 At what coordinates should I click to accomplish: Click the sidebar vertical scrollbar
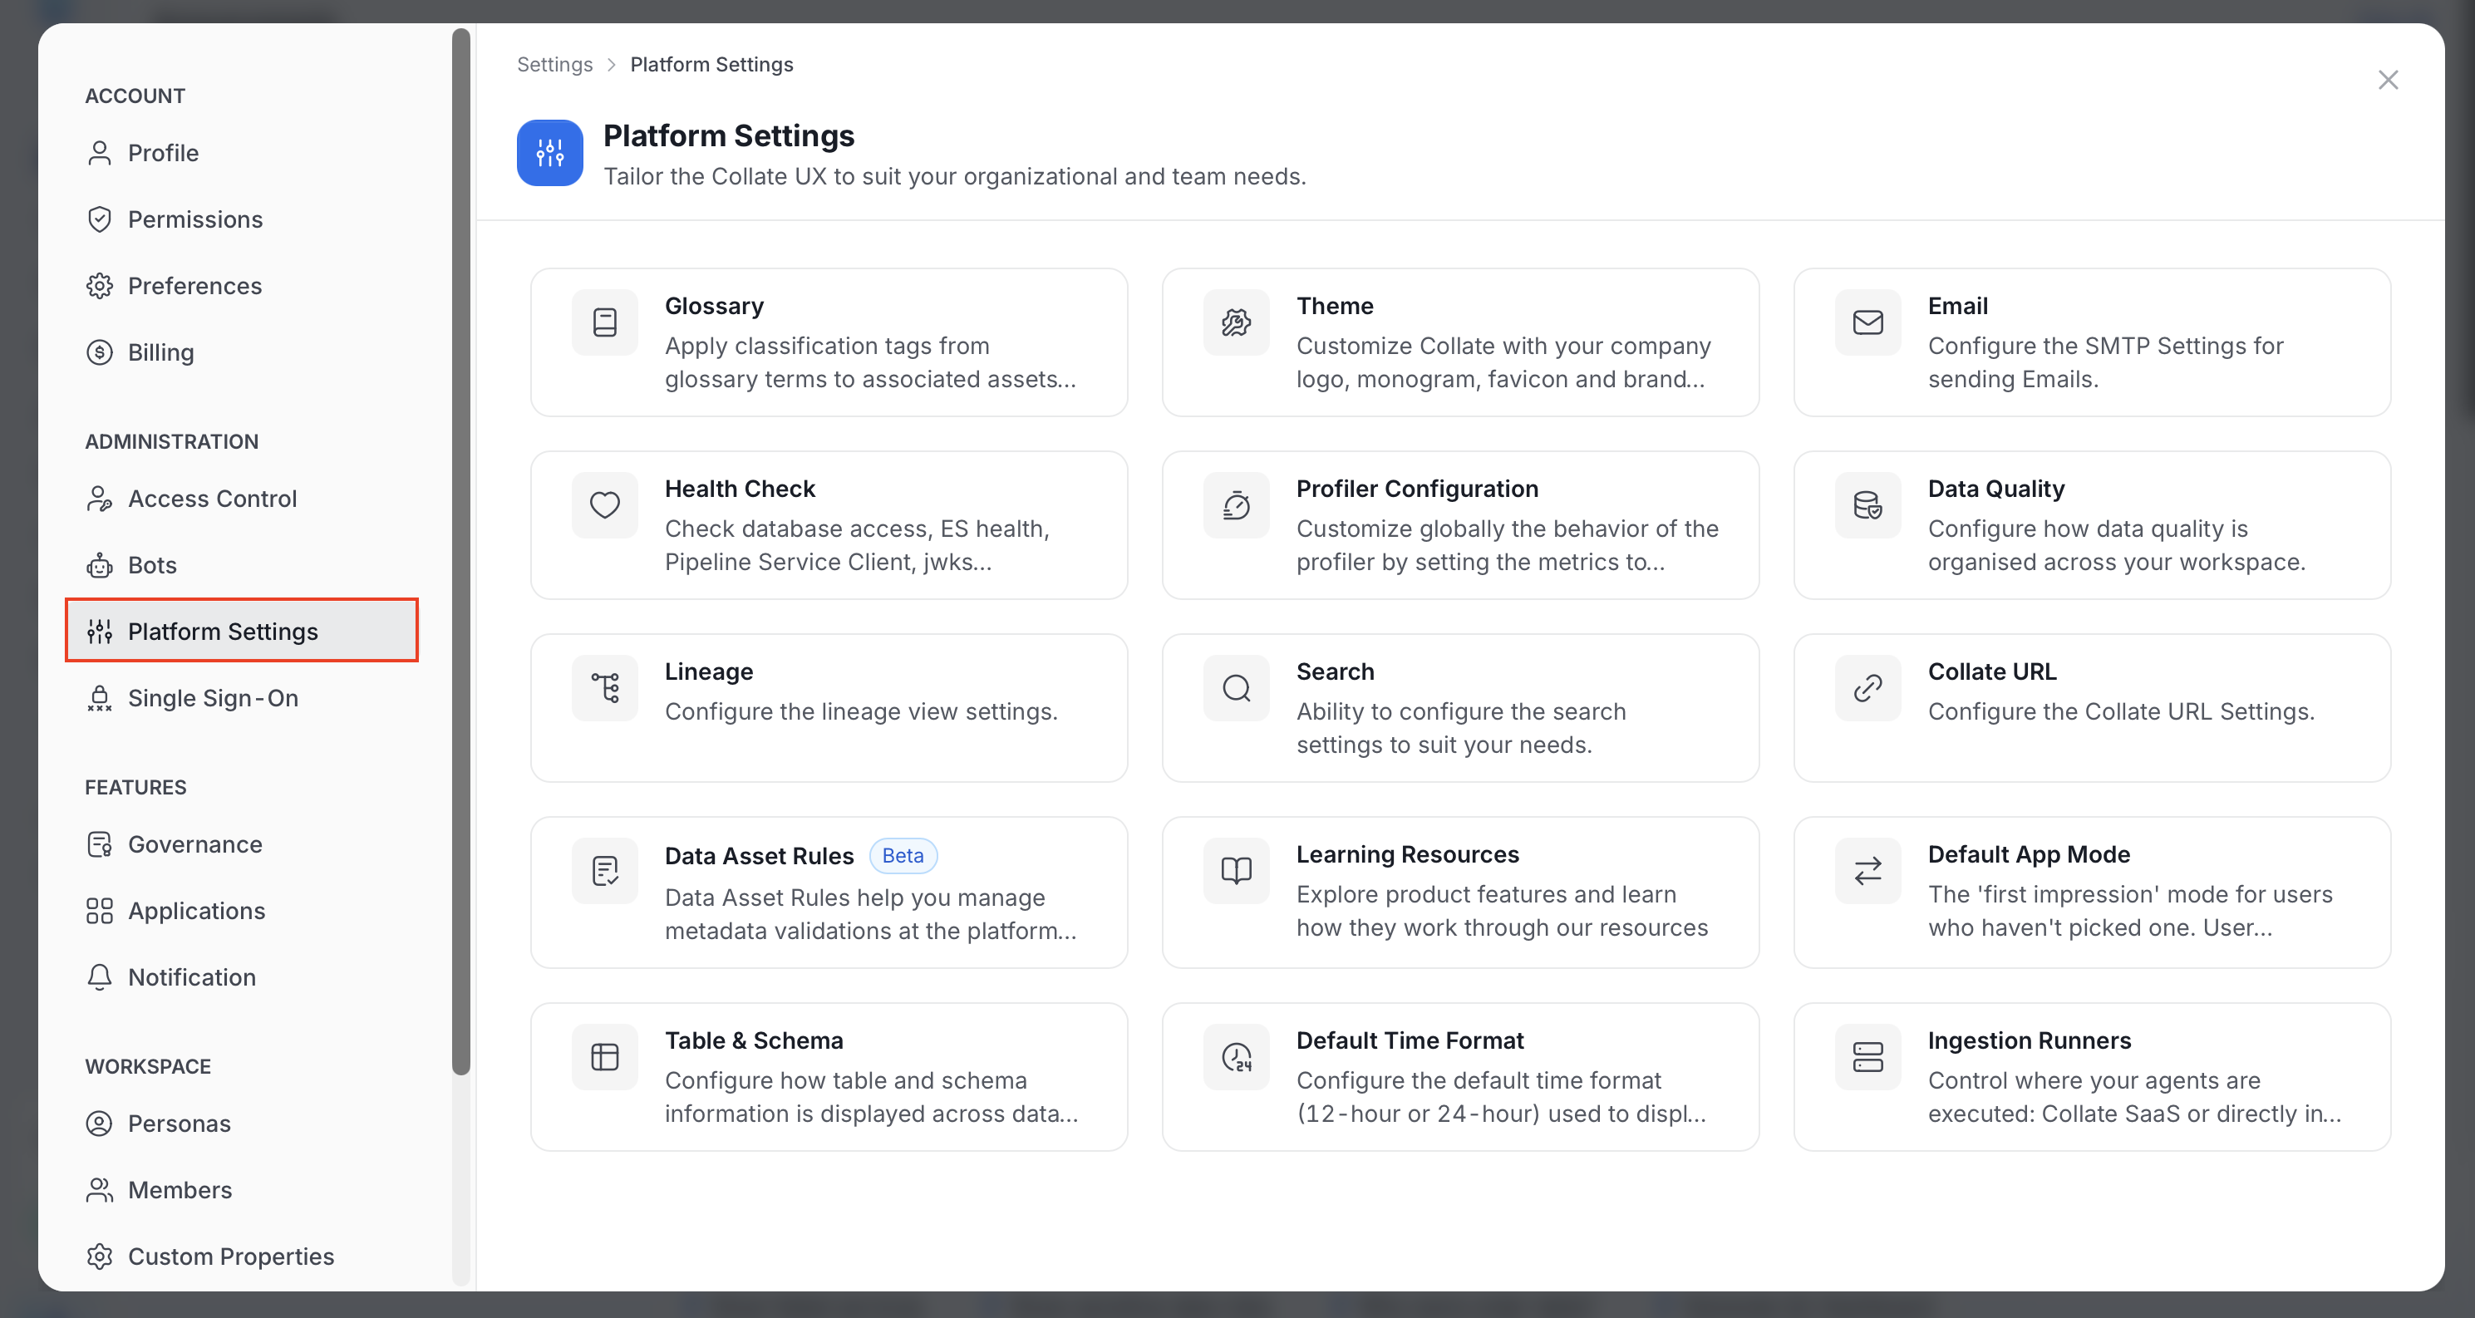point(461,553)
